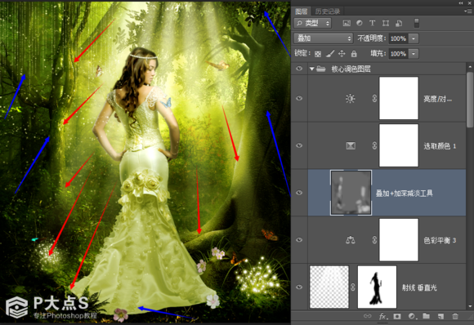Add a layer mask
This screenshot has width=474, height=325.
click(x=397, y=316)
